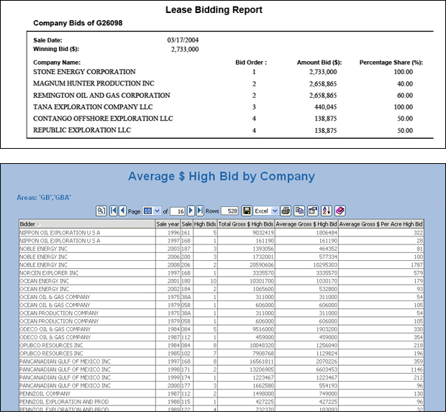Click OCEAN PRODUCTION COMPANY 1979 row
The height and width of the screenshot is (414, 446).
coord(222,321)
